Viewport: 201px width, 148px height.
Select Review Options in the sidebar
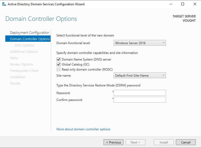pos(21,64)
